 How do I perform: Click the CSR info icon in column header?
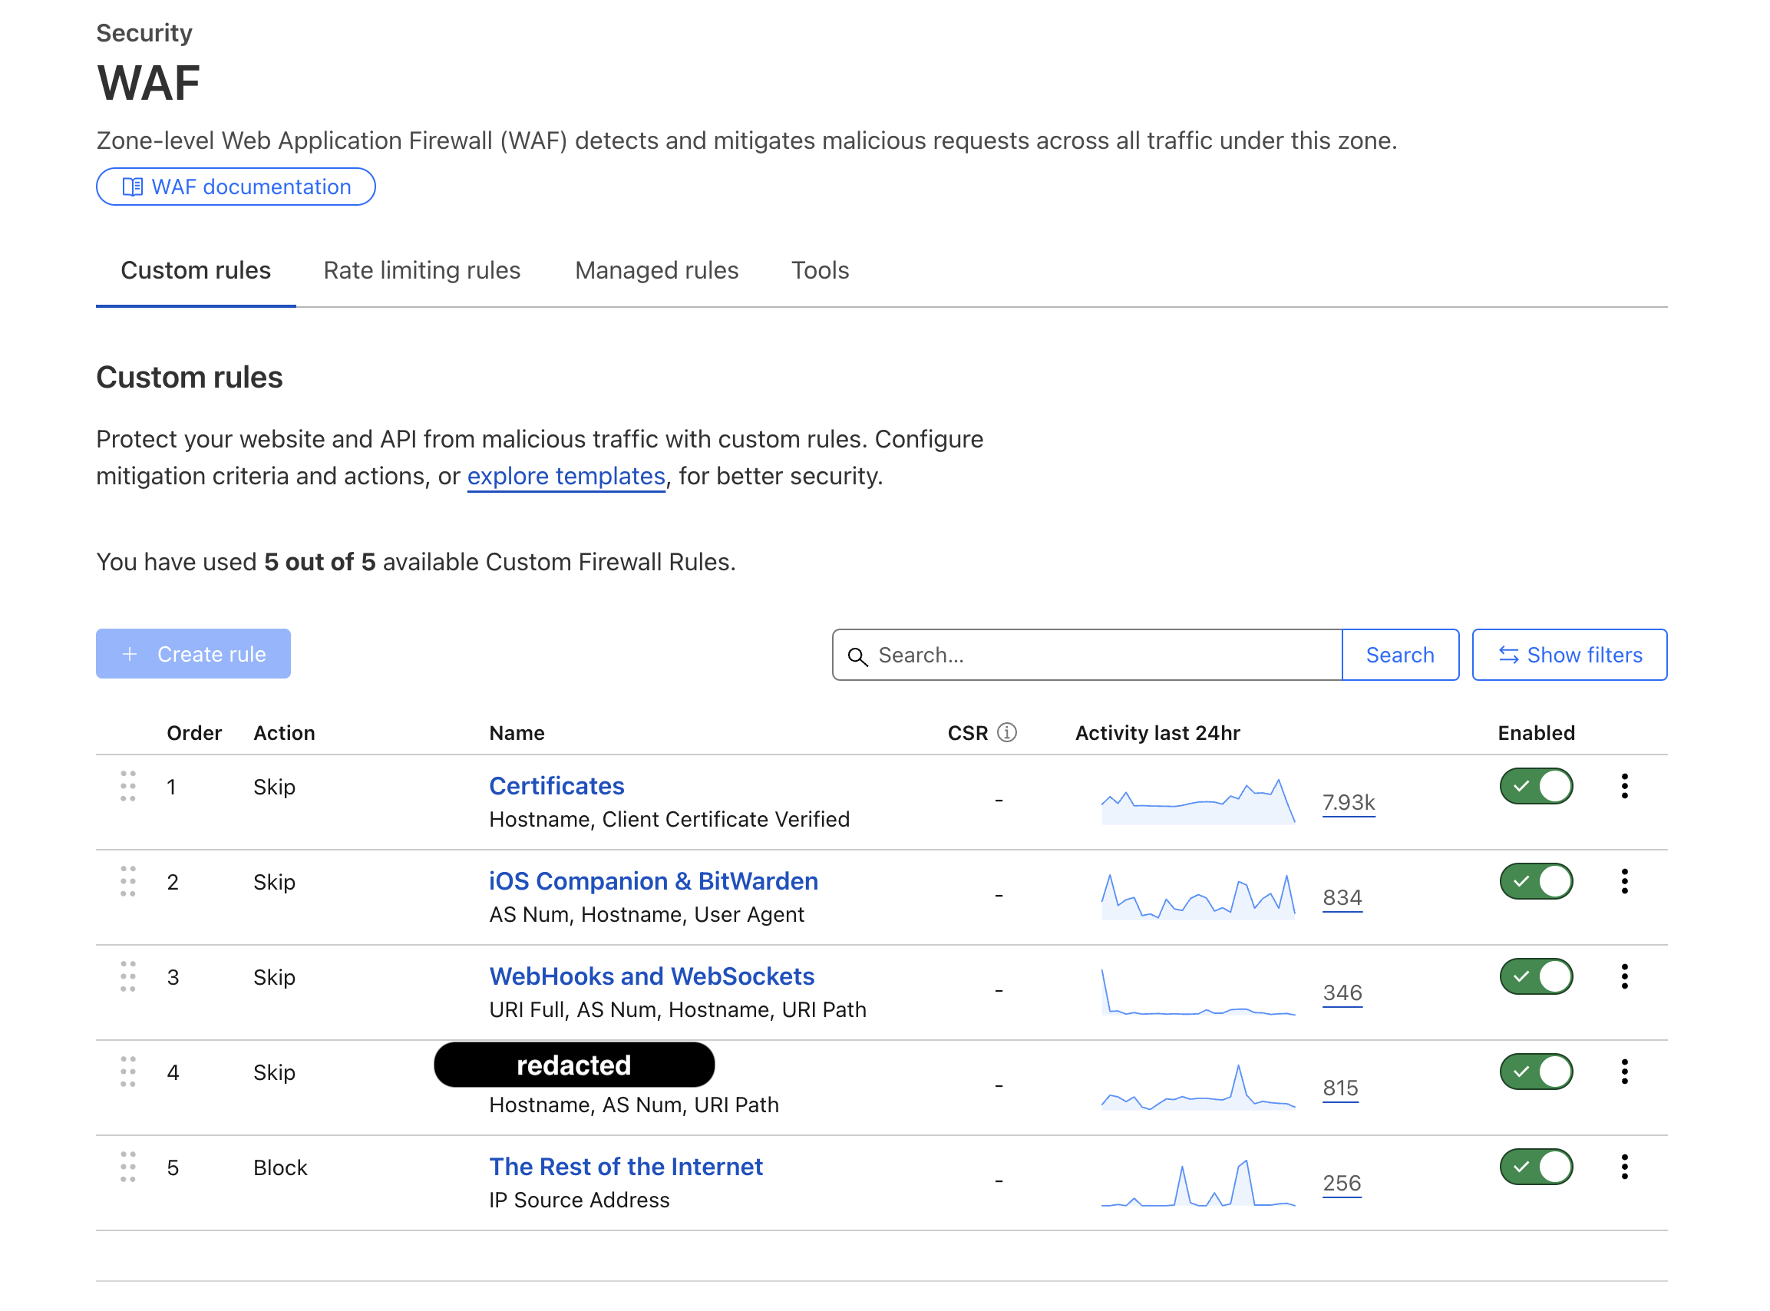1007,732
